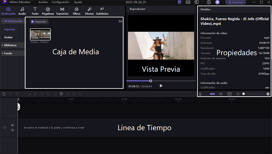Open the user guide book icon
The image size is (272, 154).
(x=197, y=2)
